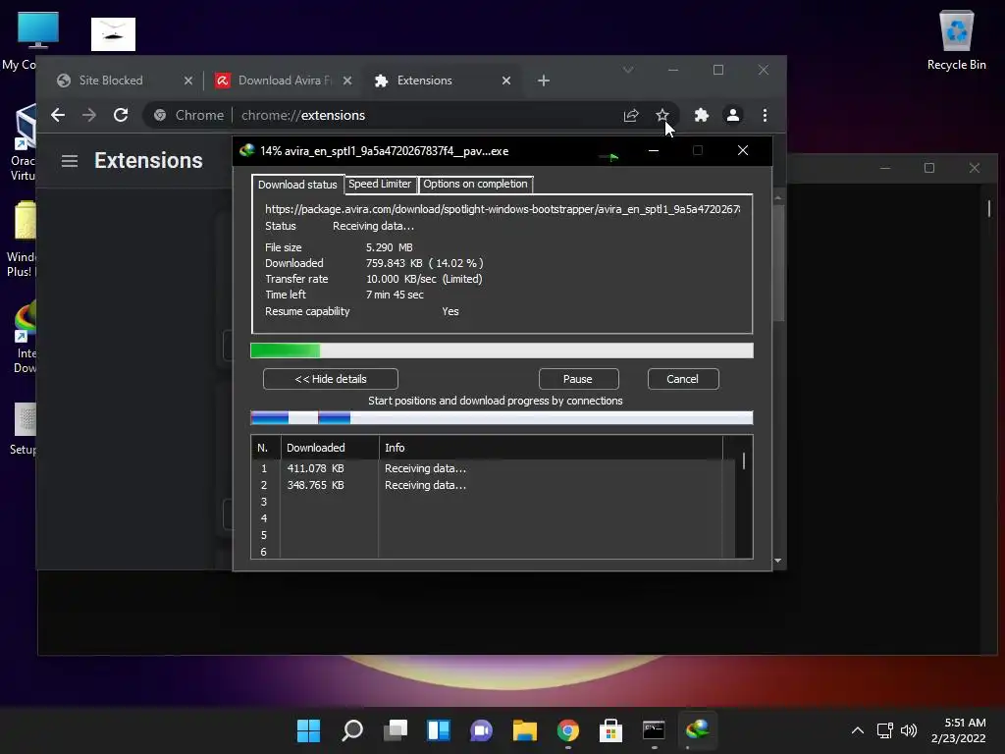Click Hide details button
The image size is (1005, 754).
point(331,379)
